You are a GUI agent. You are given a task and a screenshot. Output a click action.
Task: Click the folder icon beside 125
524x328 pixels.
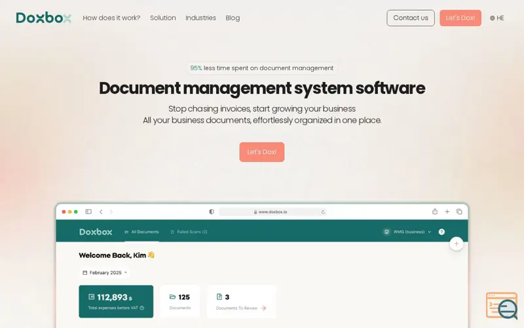point(172,297)
